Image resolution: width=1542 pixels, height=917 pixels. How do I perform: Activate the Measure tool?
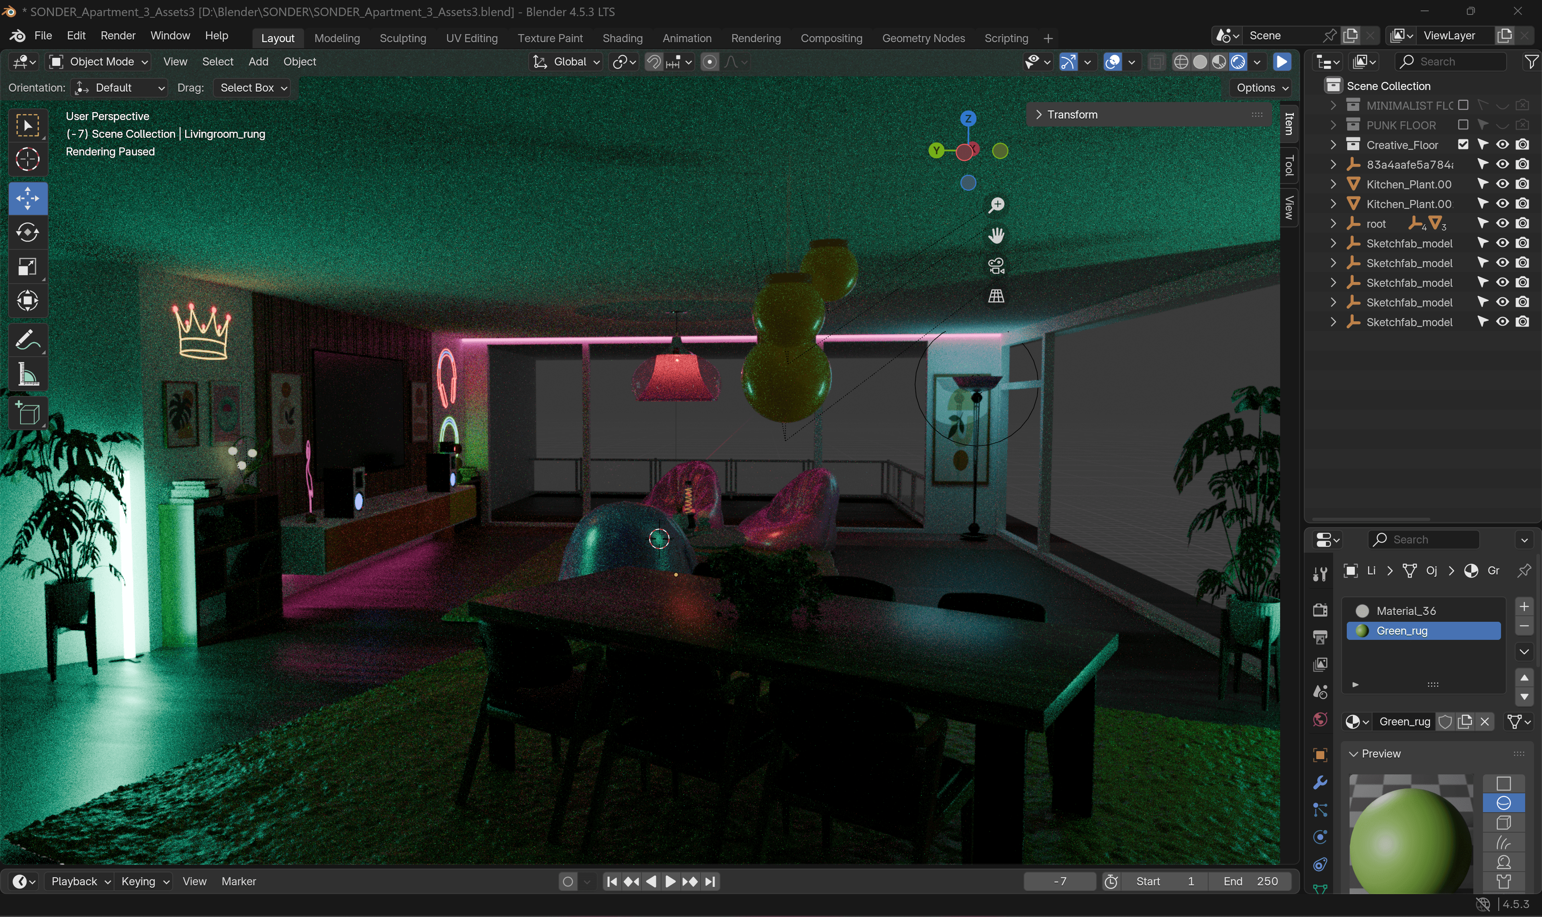[x=27, y=374]
